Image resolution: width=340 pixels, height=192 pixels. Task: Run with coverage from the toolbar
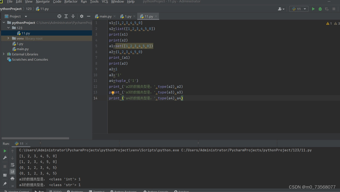327,9
